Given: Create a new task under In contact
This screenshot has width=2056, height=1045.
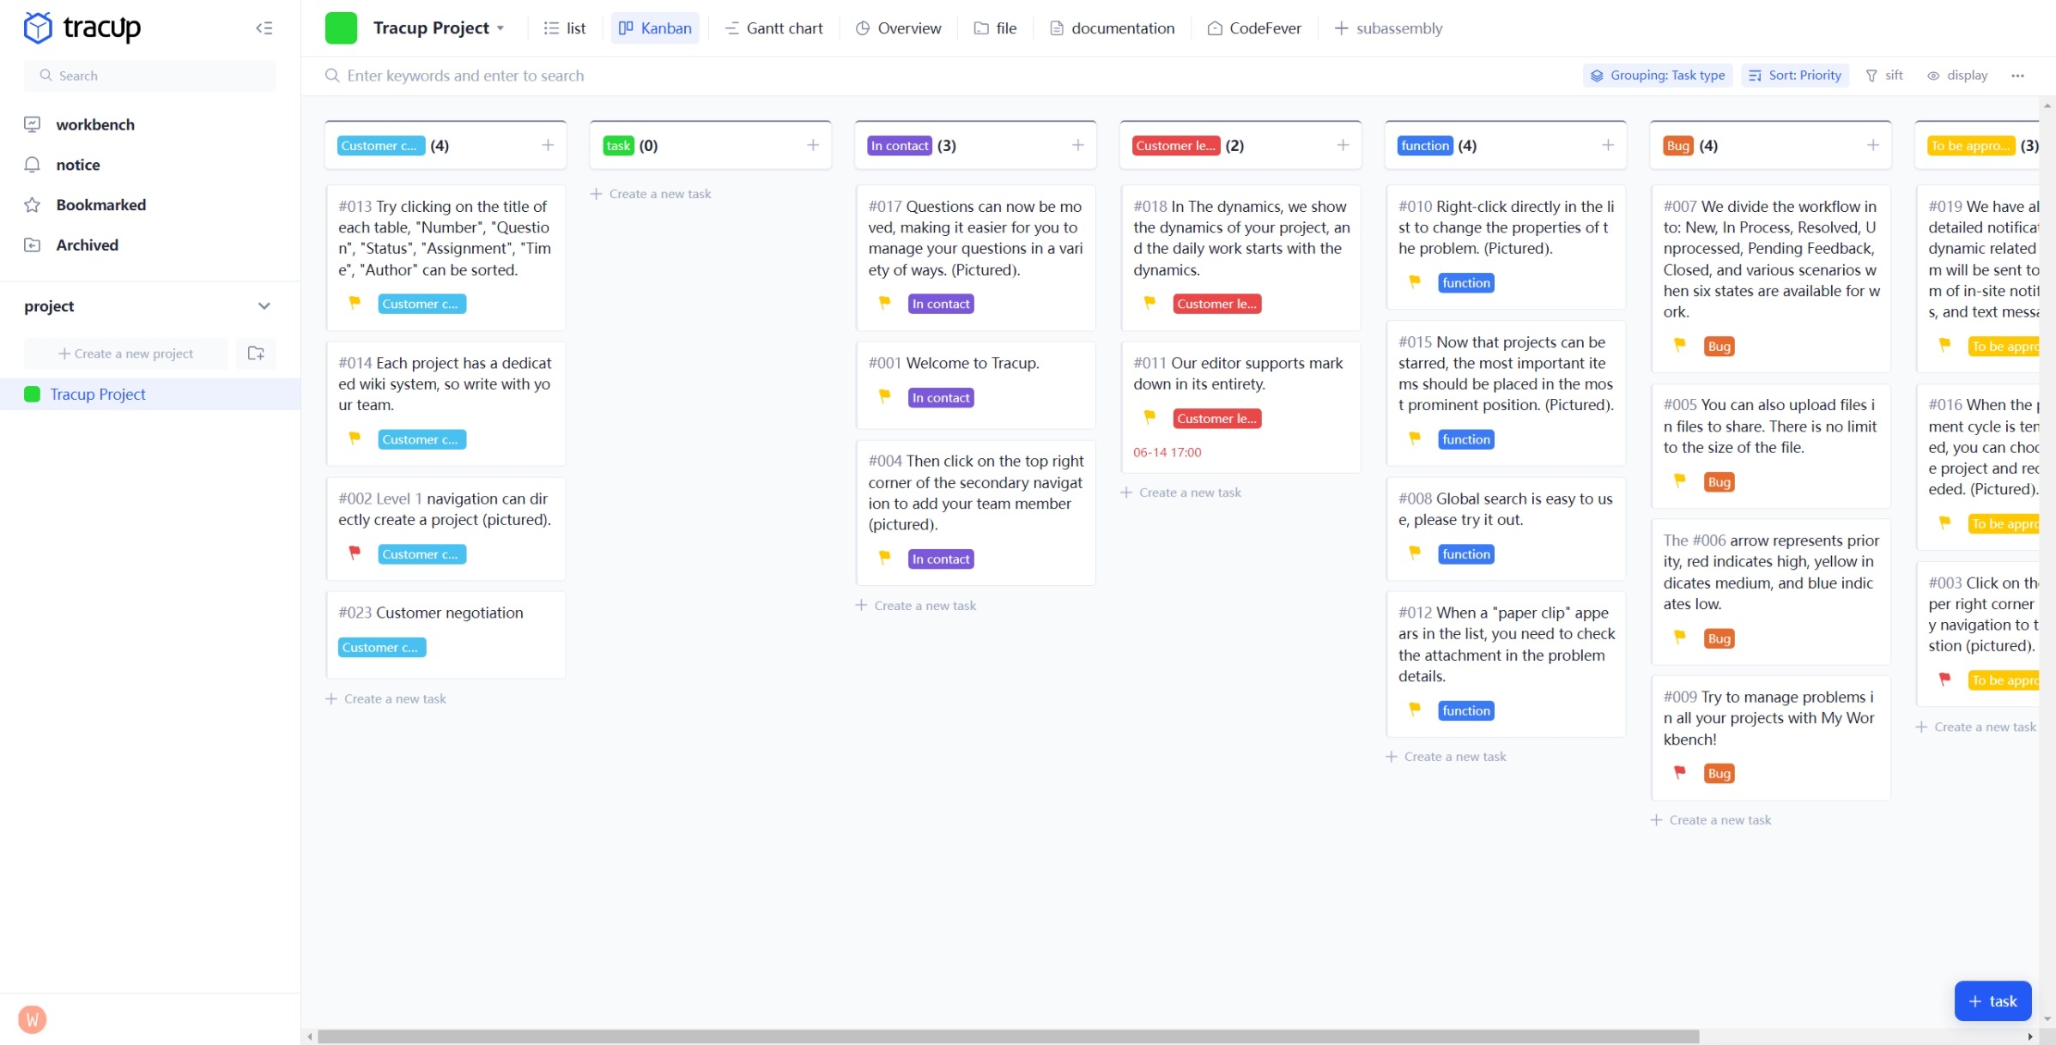Looking at the screenshot, I should [x=916, y=606].
